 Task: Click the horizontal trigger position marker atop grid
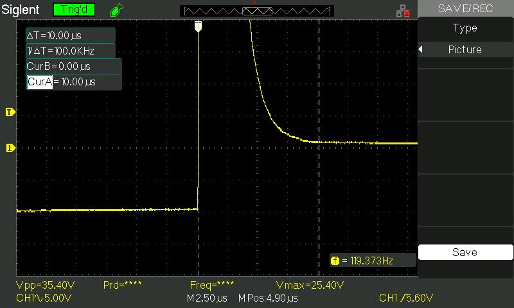click(x=198, y=26)
